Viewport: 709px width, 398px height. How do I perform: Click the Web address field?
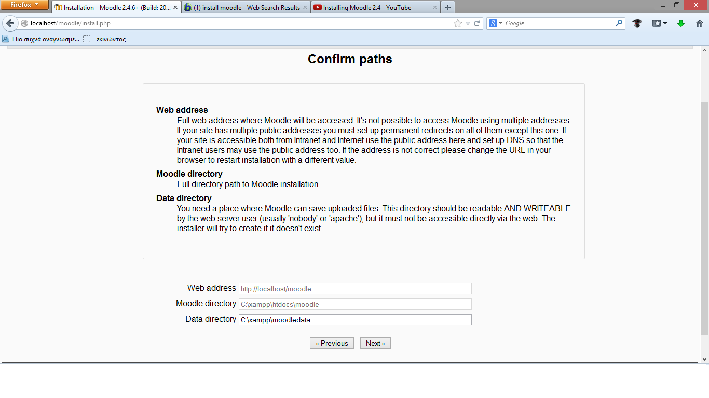pyautogui.click(x=355, y=289)
